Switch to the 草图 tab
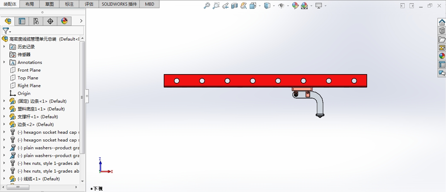This screenshot has width=446, height=192. coord(50,4)
